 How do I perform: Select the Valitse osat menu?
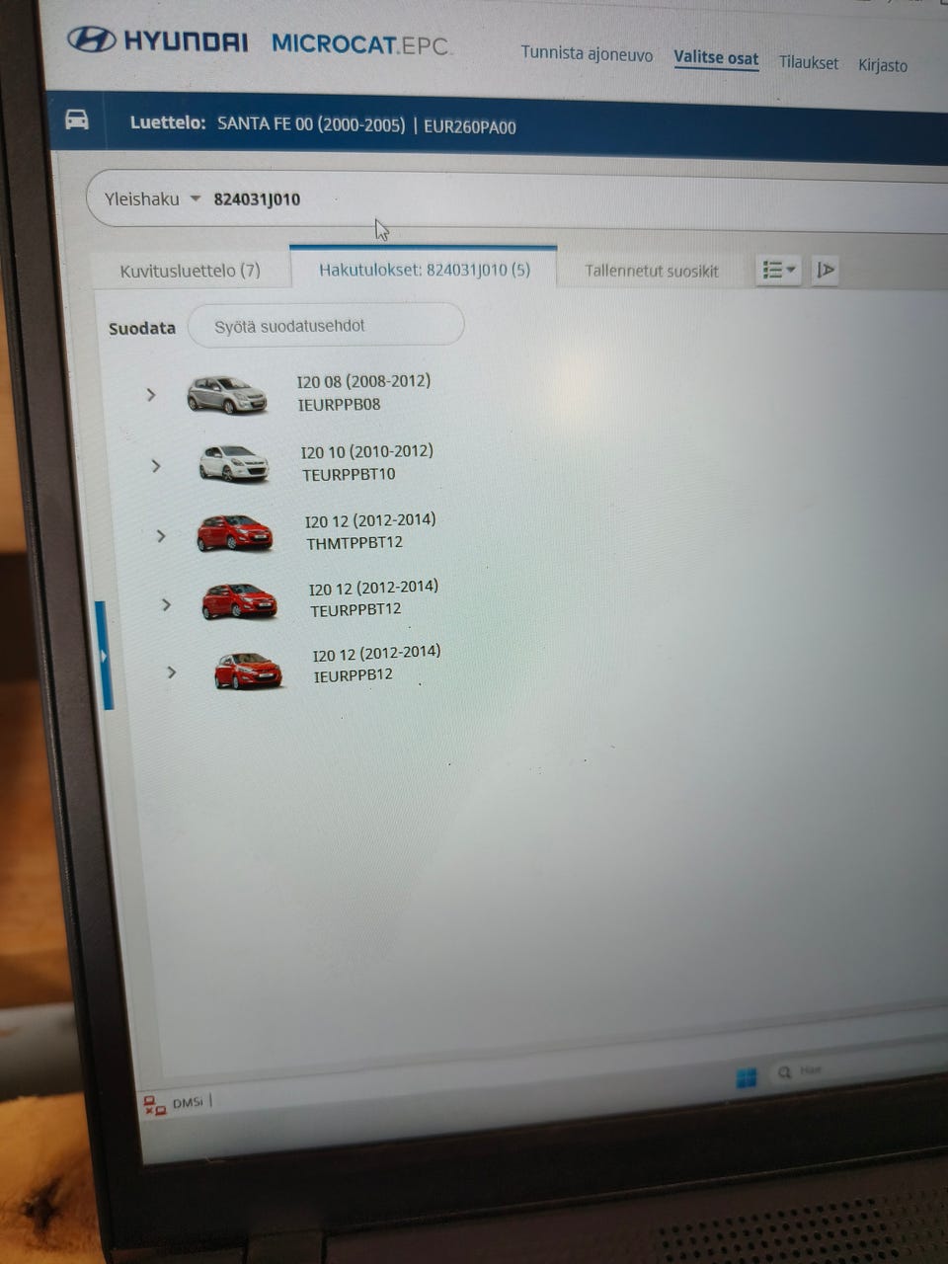716,58
